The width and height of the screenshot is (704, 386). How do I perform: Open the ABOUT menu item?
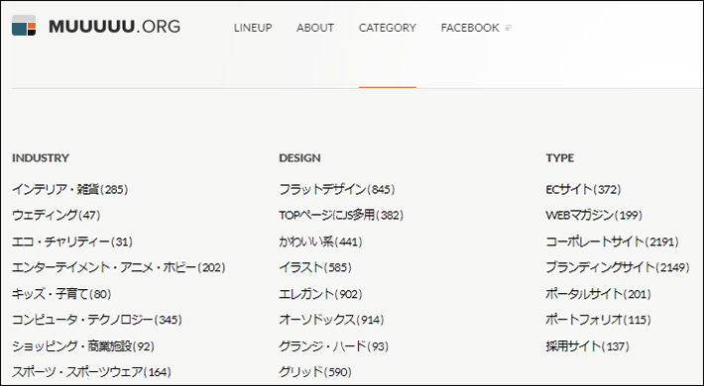315,28
